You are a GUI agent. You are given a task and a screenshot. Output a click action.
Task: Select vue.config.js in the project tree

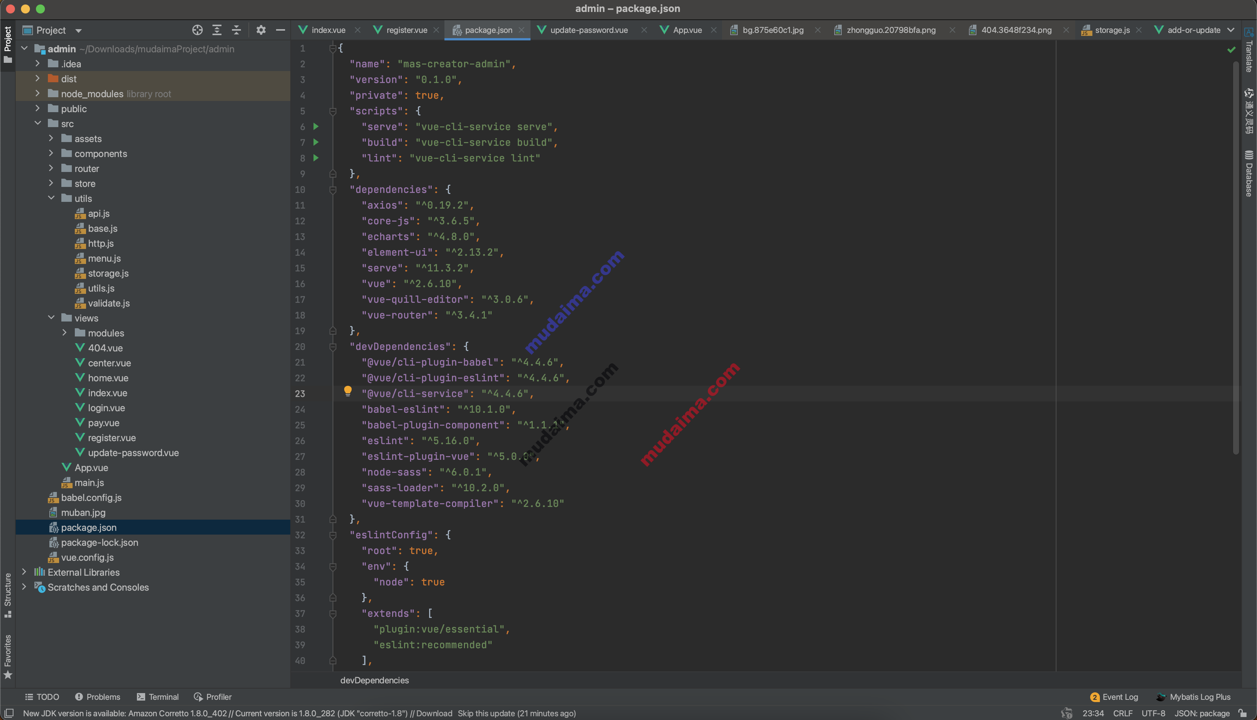(88, 557)
